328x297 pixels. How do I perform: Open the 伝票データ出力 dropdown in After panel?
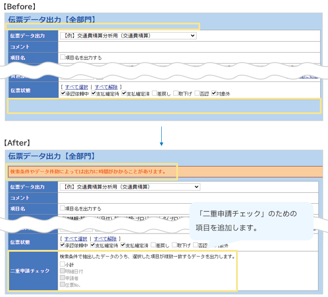click(x=129, y=187)
